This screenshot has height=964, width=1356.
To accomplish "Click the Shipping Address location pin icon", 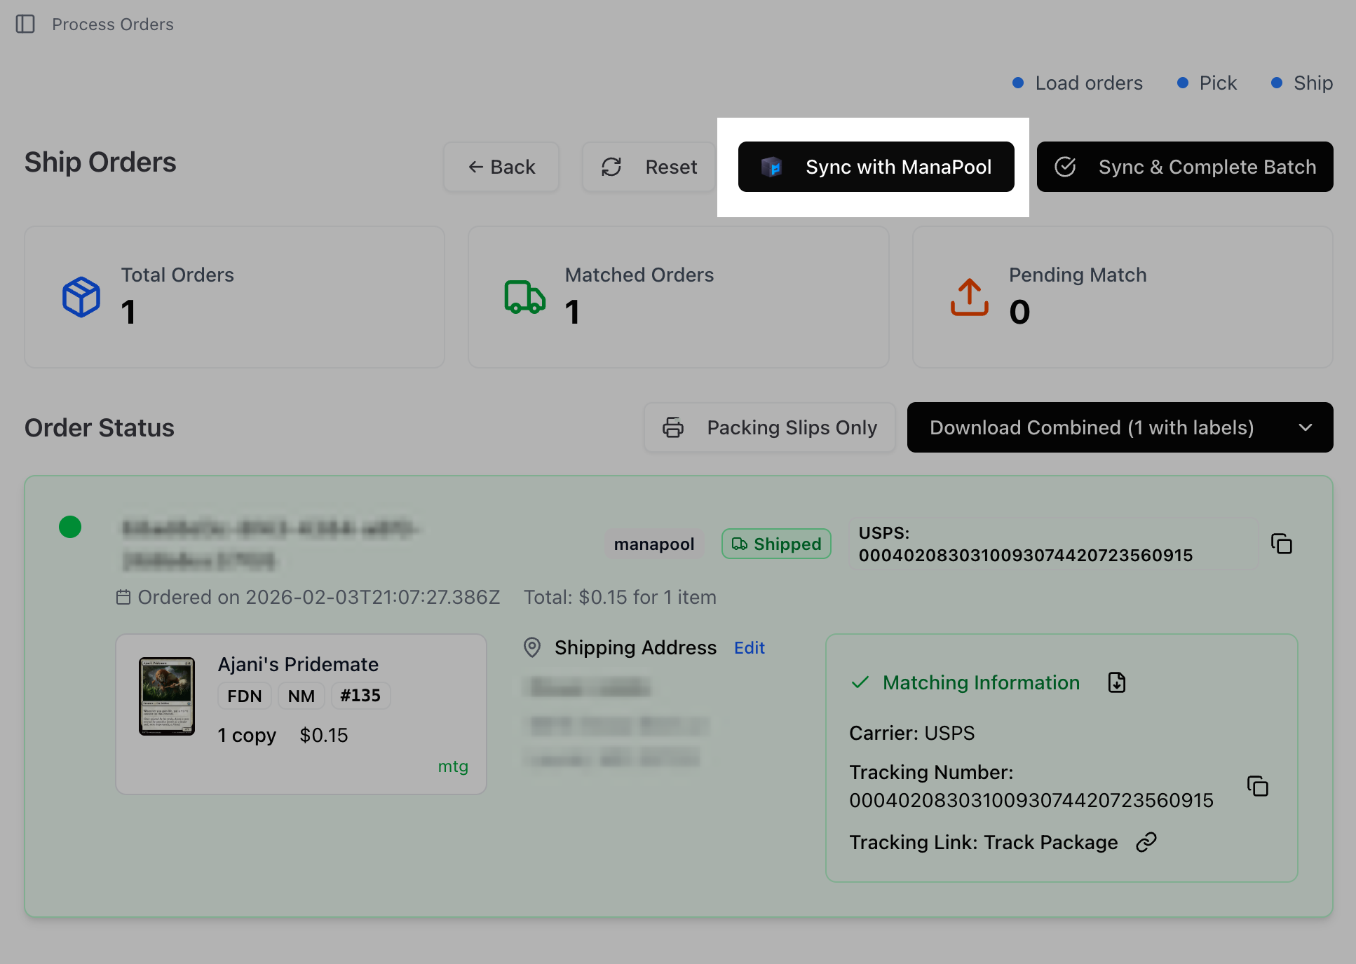I will coord(531,647).
